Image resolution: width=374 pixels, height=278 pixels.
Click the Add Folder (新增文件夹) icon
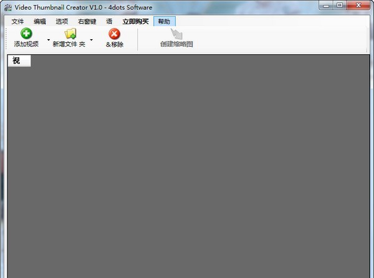70,34
